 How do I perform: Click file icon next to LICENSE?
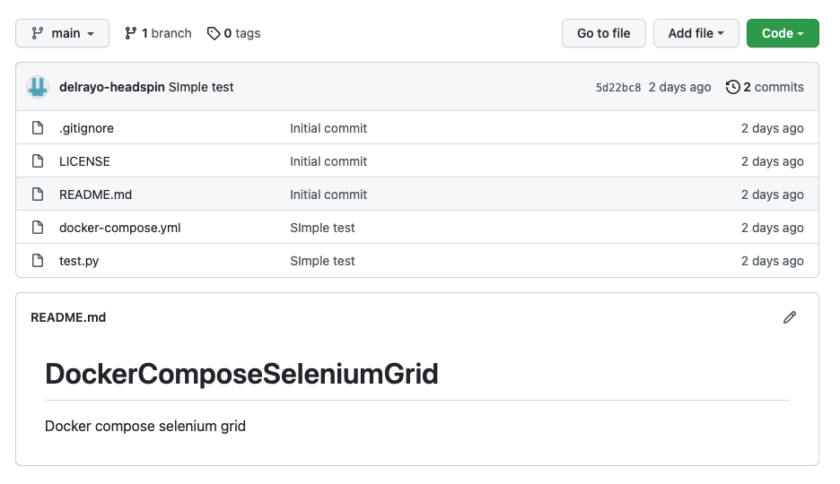click(38, 161)
